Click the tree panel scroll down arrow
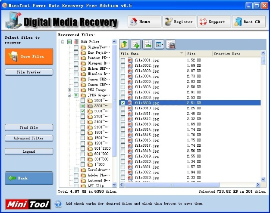 point(114,185)
